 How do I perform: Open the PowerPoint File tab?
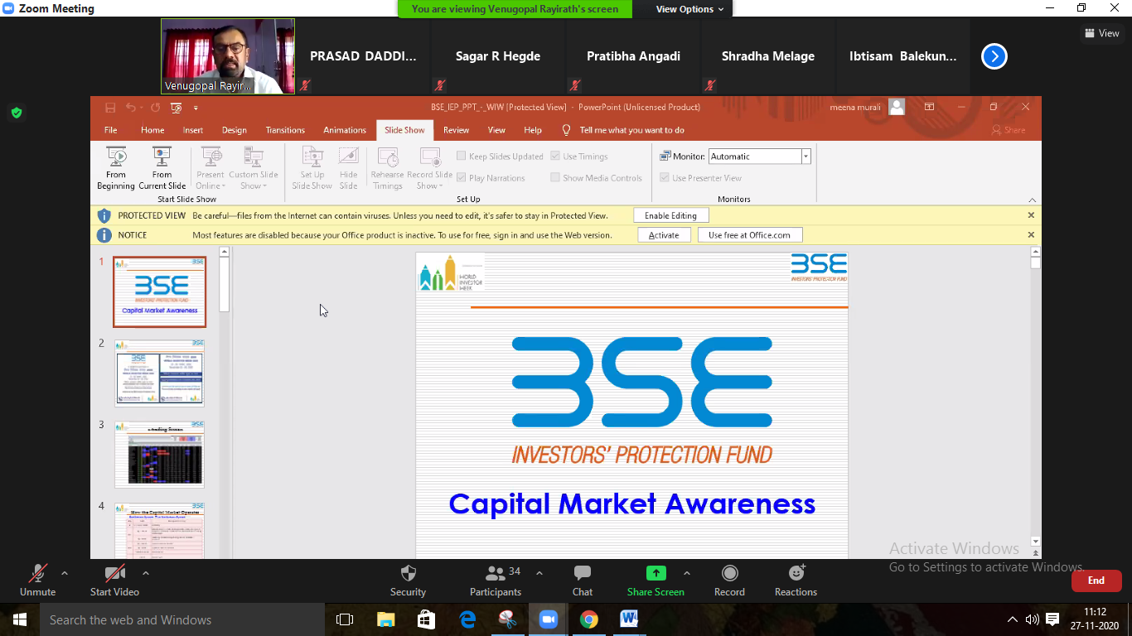[x=110, y=130]
